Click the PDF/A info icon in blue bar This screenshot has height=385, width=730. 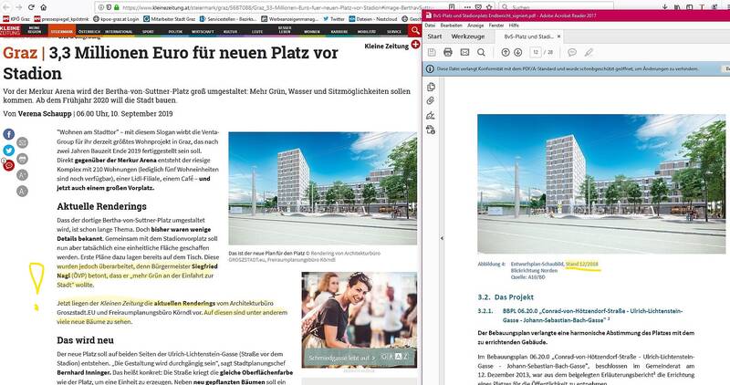[x=430, y=68]
